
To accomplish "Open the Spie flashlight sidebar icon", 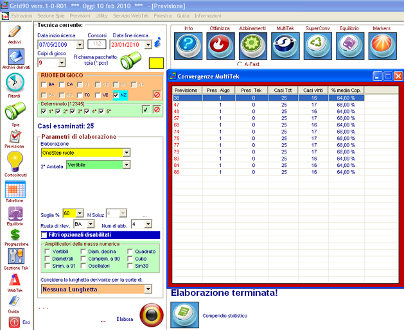I will click(15, 111).
